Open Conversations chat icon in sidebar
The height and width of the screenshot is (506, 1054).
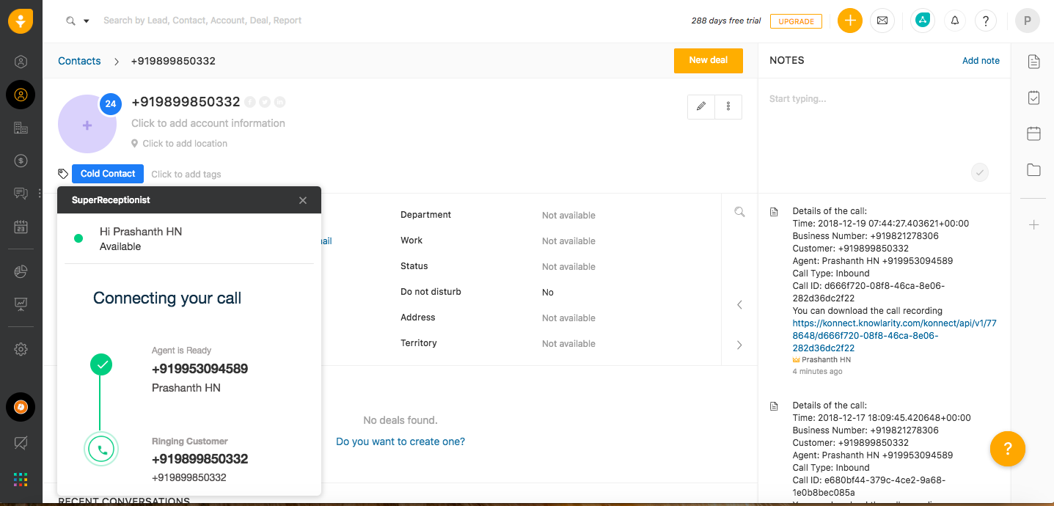[x=21, y=194]
